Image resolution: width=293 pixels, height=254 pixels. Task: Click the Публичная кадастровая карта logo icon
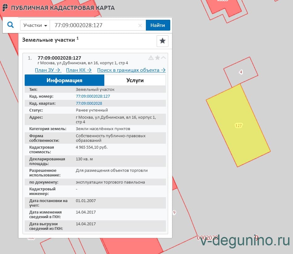(5, 7)
